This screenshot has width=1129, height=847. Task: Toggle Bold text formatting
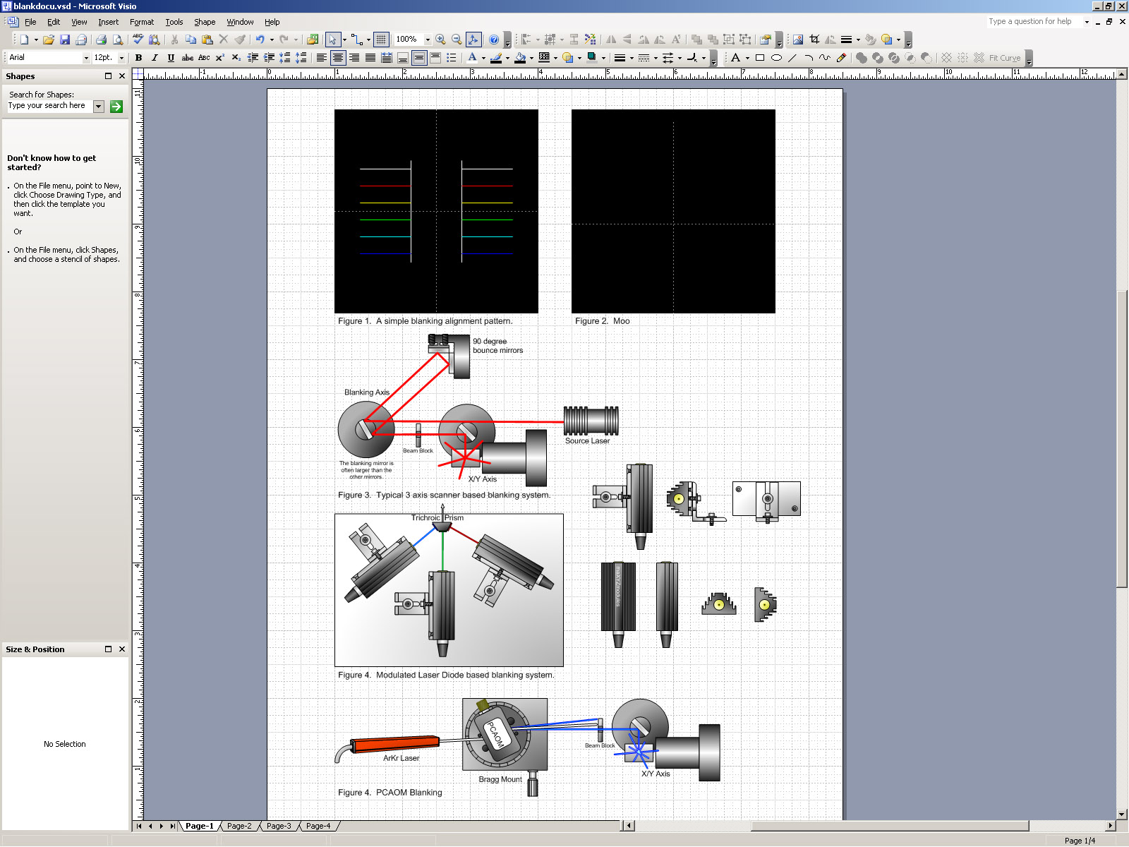(139, 58)
